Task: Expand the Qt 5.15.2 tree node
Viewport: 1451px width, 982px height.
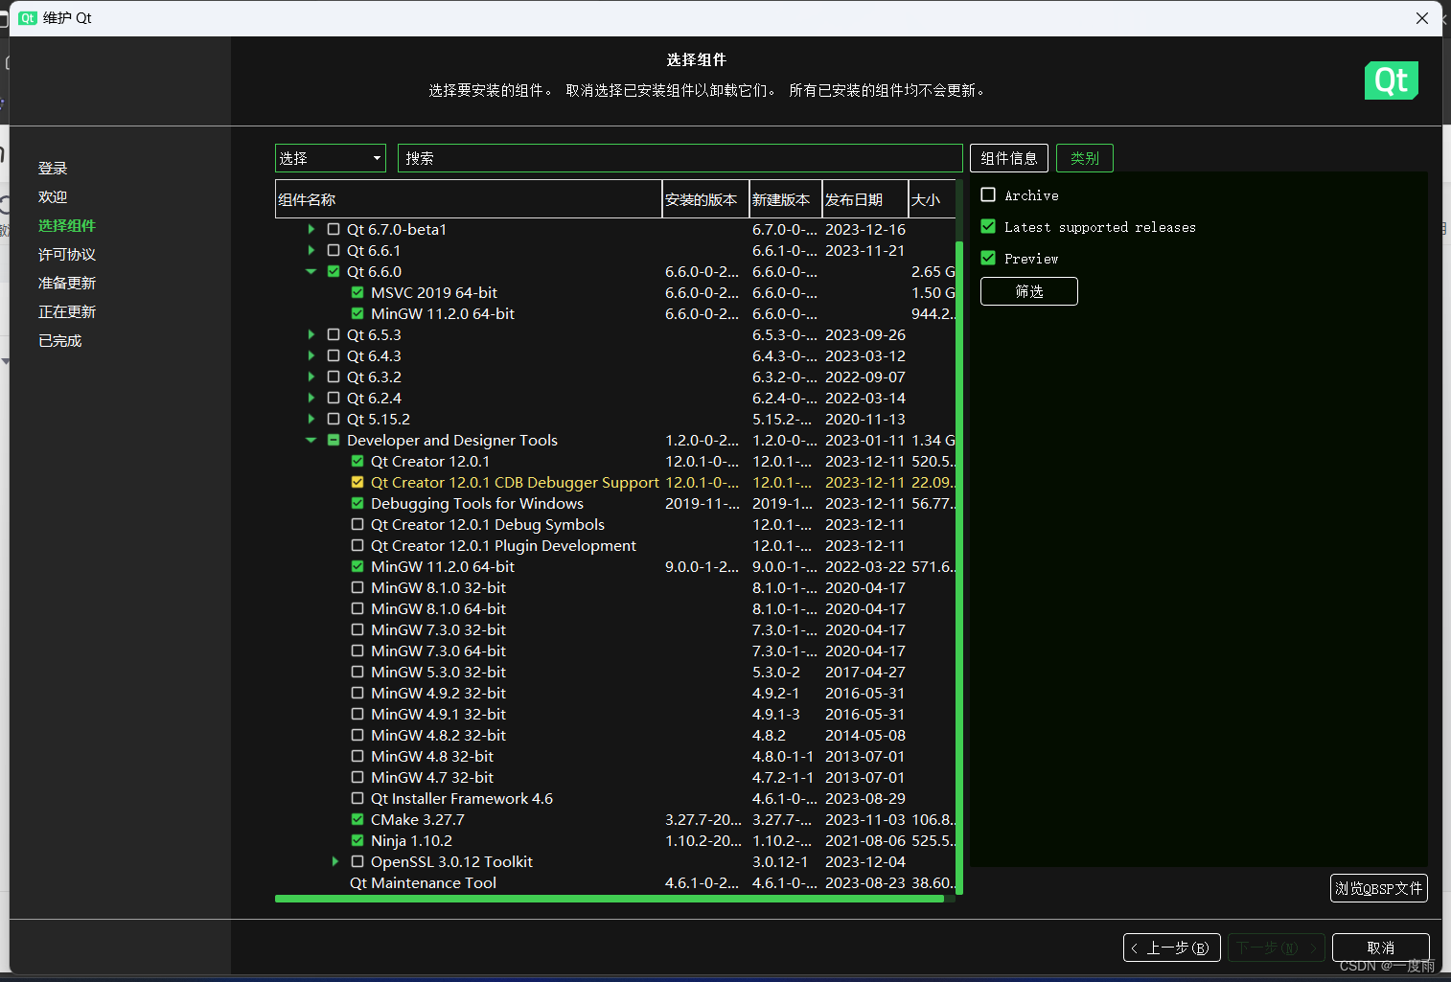Action: pyautogui.click(x=311, y=419)
